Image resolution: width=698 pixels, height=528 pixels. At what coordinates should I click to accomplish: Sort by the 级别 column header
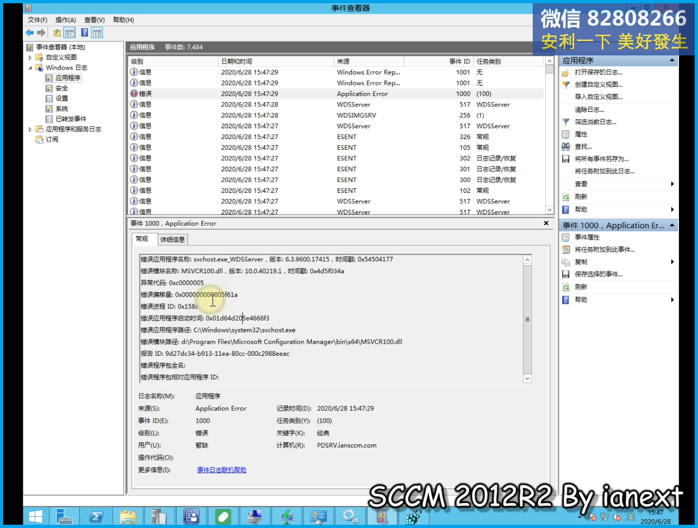click(x=173, y=61)
